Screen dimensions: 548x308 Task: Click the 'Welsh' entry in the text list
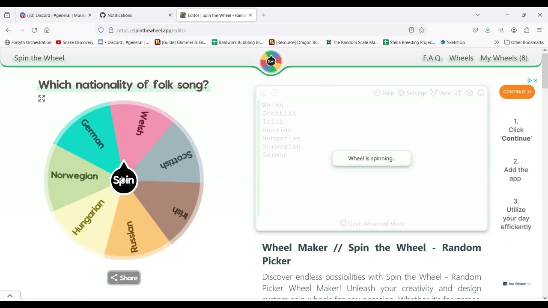[273, 105]
